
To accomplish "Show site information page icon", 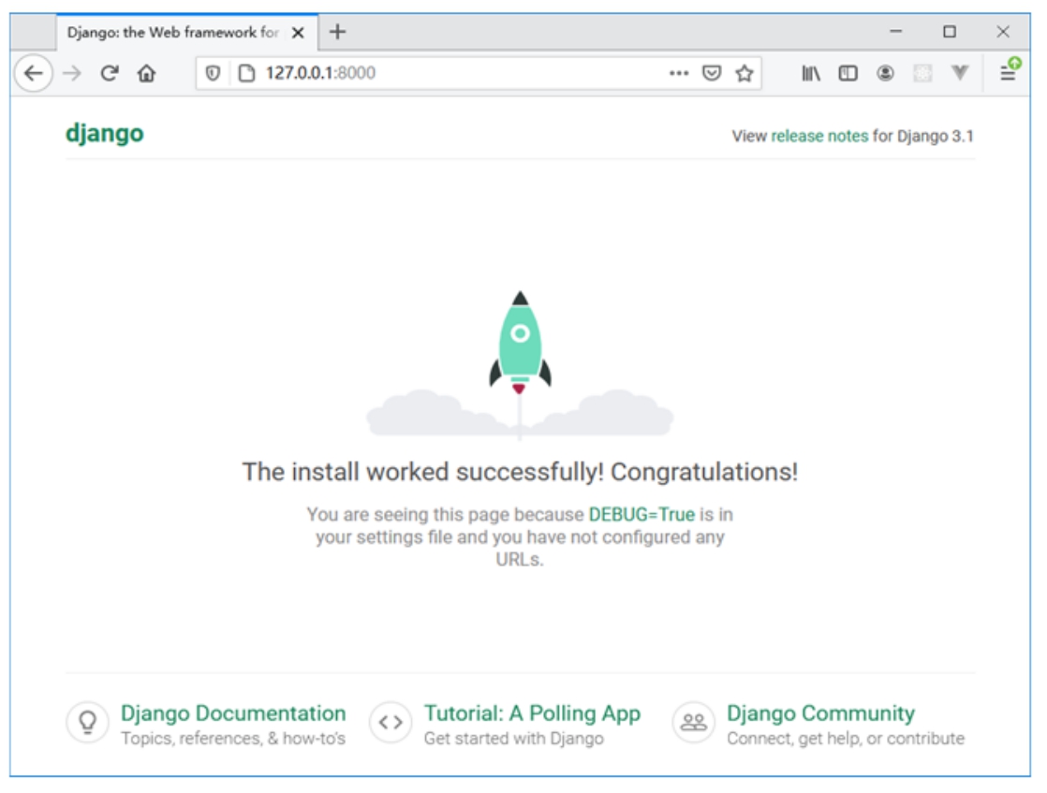I will point(246,73).
